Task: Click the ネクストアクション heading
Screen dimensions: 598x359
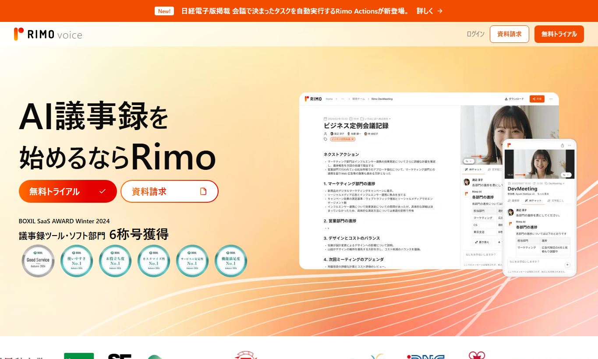Action: pos(341,155)
